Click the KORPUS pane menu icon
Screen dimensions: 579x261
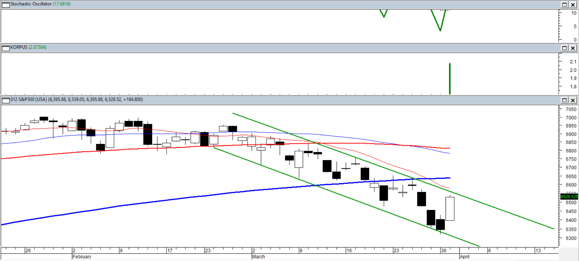(x=6, y=48)
